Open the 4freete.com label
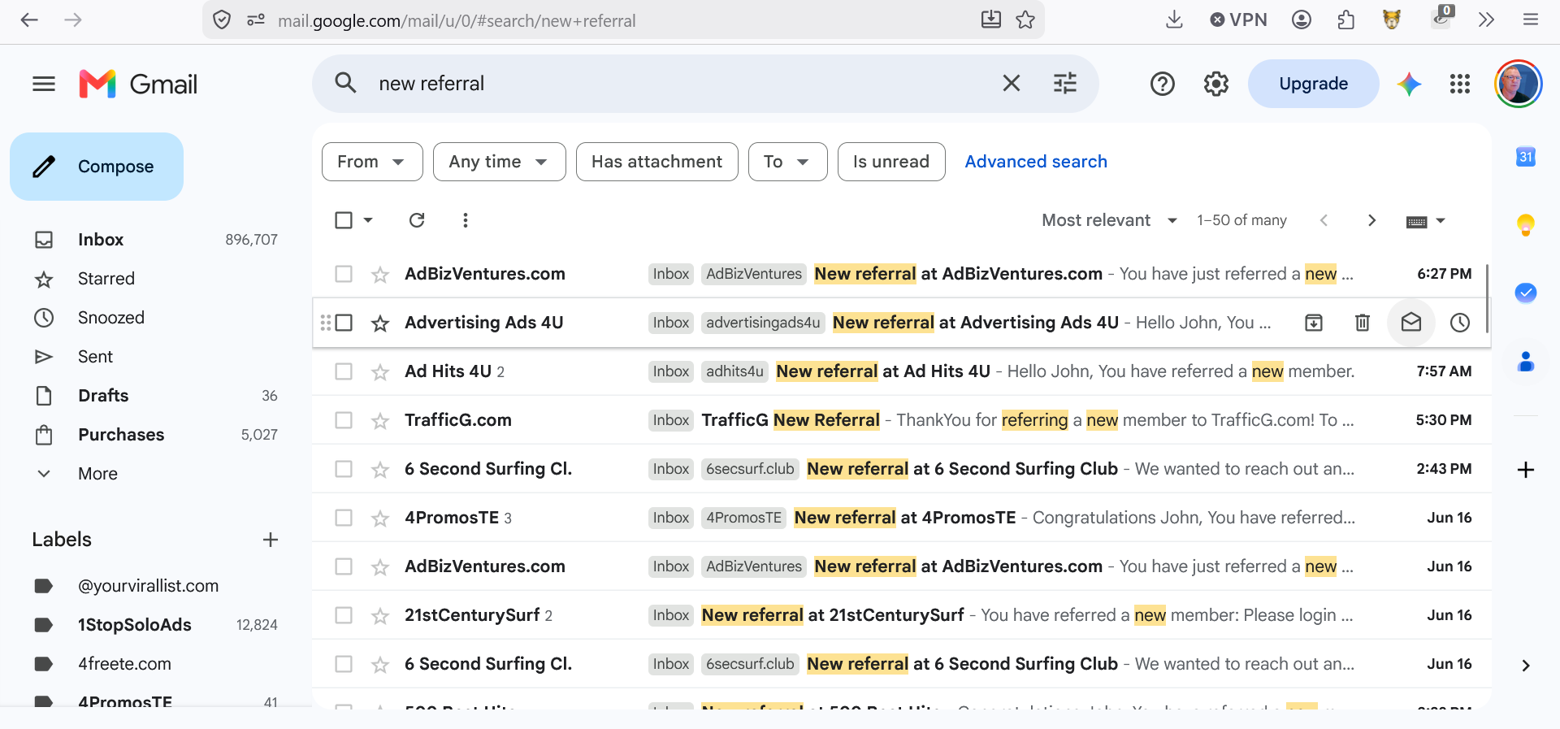 [124, 664]
